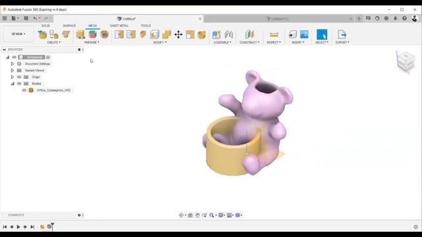Open the SELECT dropdown menu

(322, 42)
